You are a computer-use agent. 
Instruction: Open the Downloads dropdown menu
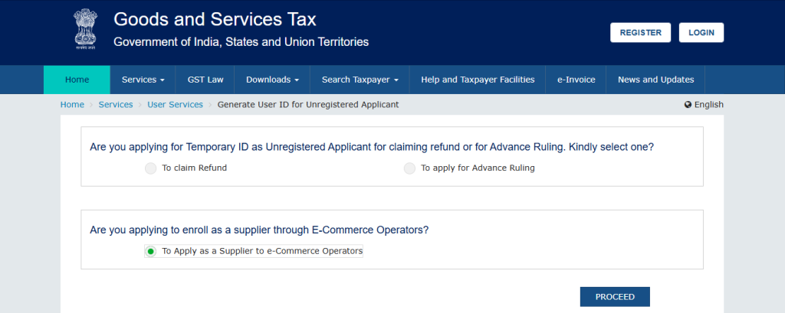click(x=272, y=80)
